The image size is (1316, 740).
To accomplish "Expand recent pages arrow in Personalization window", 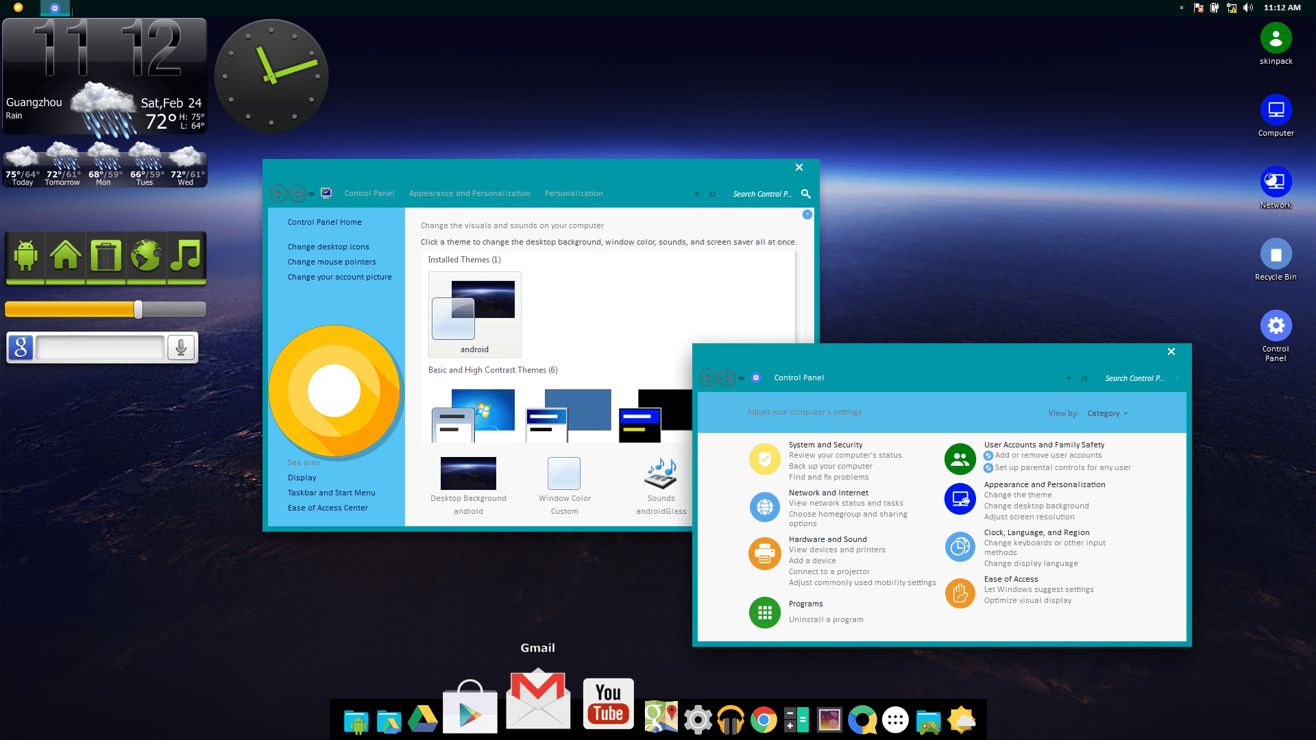I will (x=312, y=195).
